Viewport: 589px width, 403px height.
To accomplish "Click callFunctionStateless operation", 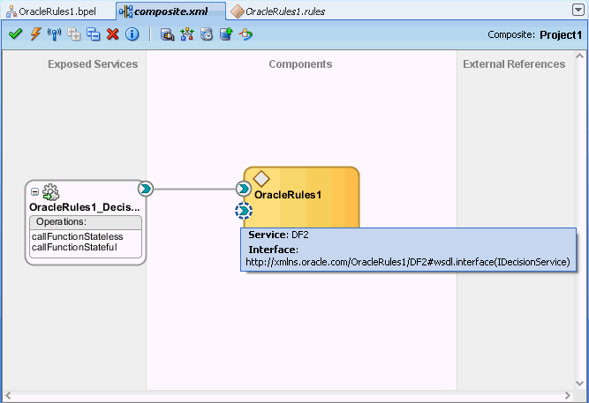I will tap(78, 236).
